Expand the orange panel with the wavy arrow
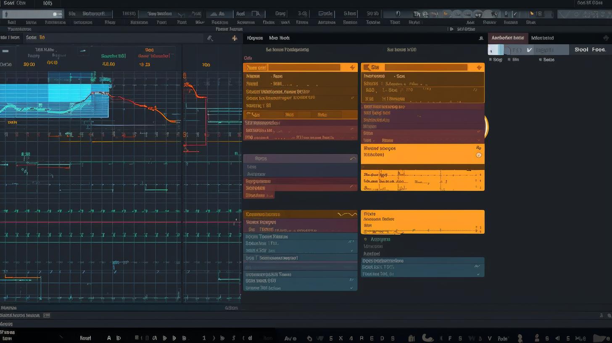Viewport: 612px width, 343px height. [x=347, y=214]
